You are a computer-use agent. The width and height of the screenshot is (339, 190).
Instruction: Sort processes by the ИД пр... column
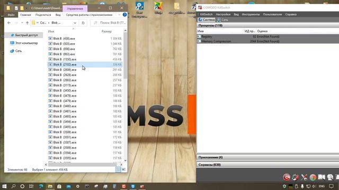coord(249,31)
